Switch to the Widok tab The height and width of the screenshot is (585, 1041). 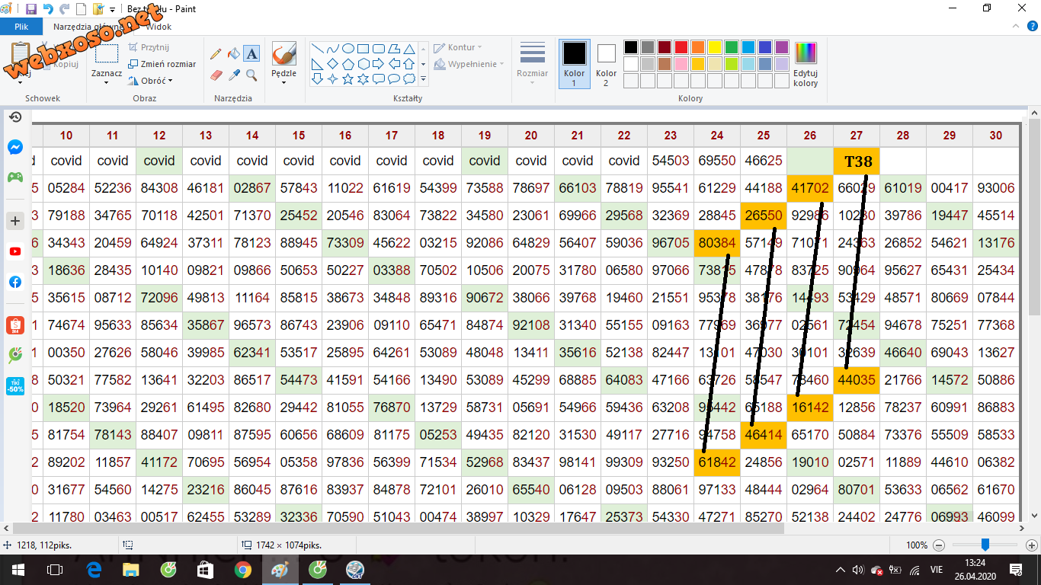(159, 27)
